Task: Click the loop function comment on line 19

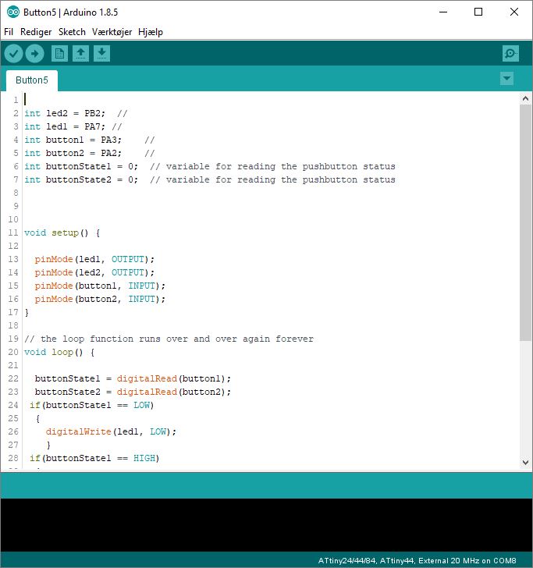Action: [x=169, y=339]
